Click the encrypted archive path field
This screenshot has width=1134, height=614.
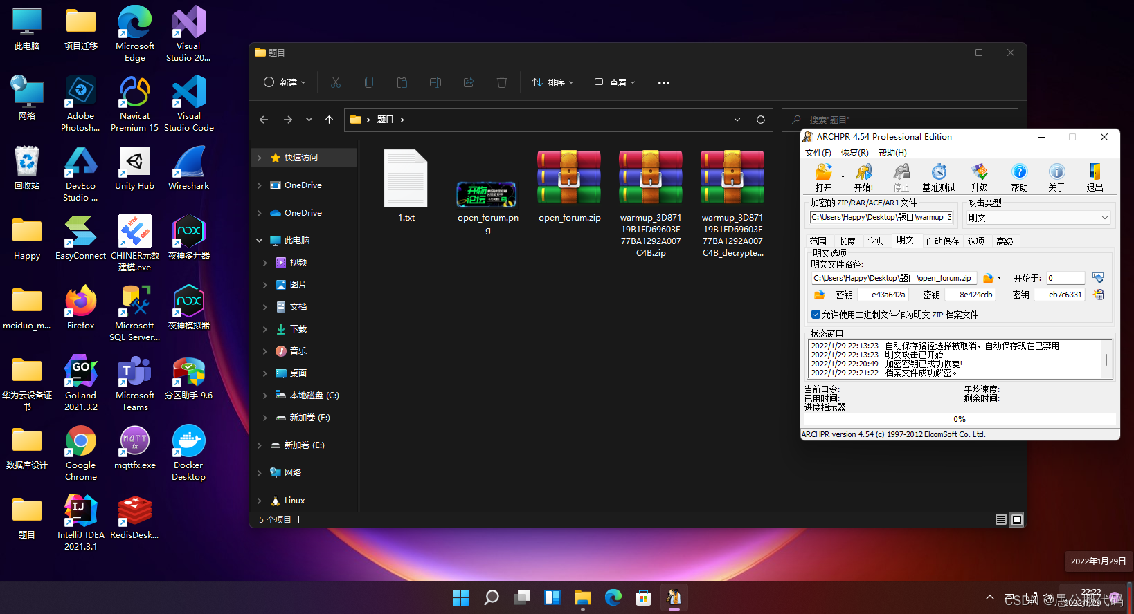(x=882, y=218)
